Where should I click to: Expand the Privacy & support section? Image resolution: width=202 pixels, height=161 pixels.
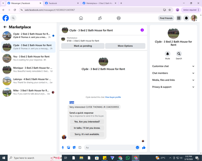[x=173, y=87]
